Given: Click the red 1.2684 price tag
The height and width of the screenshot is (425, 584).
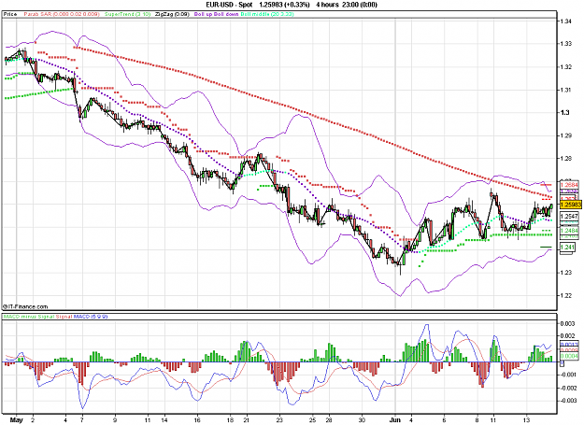Looking at the screenshot, I should (569, 185).
